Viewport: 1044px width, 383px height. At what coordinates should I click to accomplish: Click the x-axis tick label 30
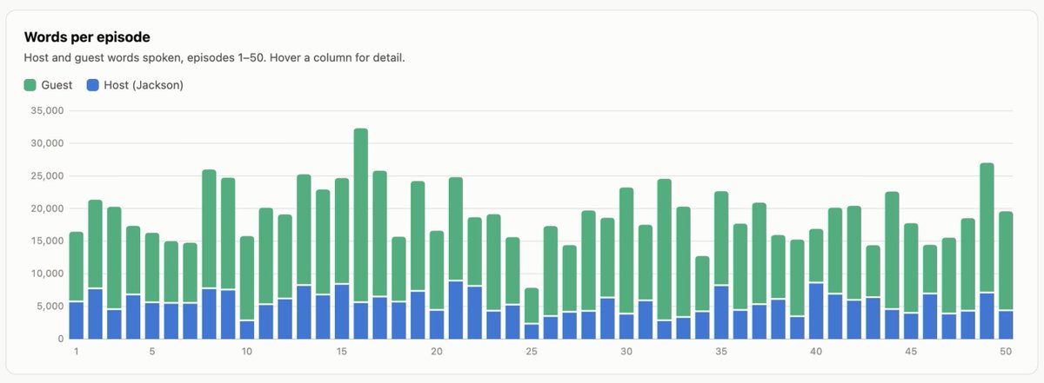coord(626,352)
